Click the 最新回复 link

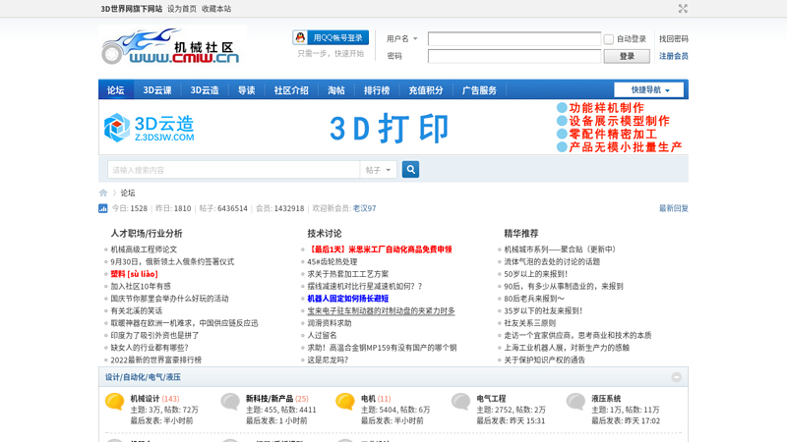674,208
